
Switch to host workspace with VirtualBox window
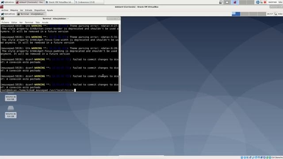pyautogui.click(x=235, y=2)
